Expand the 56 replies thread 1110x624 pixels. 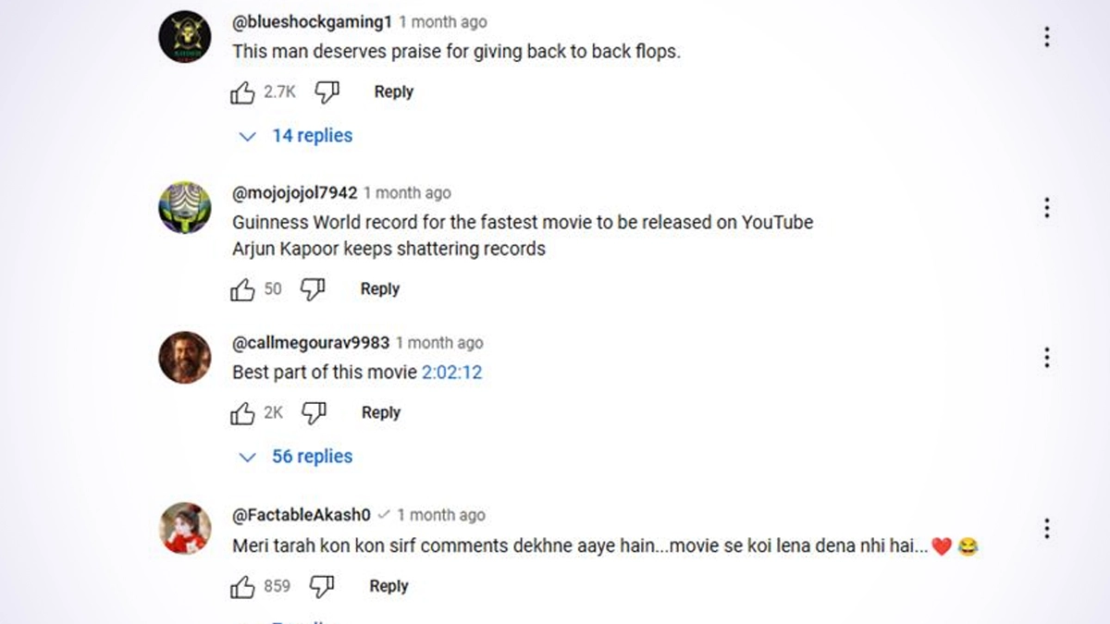297,457
